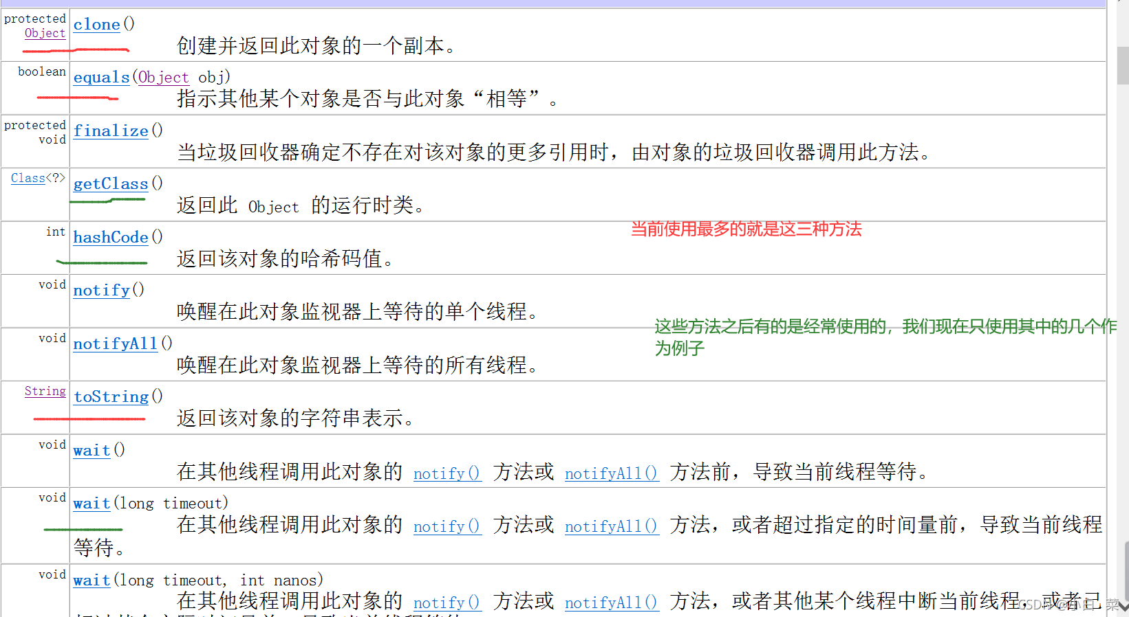Click the text "唤醒在此对象监视器上等待的单个线程。"
1129x617 pixels.
(358, 312)
